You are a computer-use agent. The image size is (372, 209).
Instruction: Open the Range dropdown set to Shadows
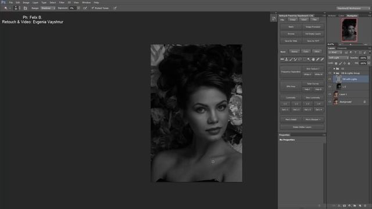48,8
